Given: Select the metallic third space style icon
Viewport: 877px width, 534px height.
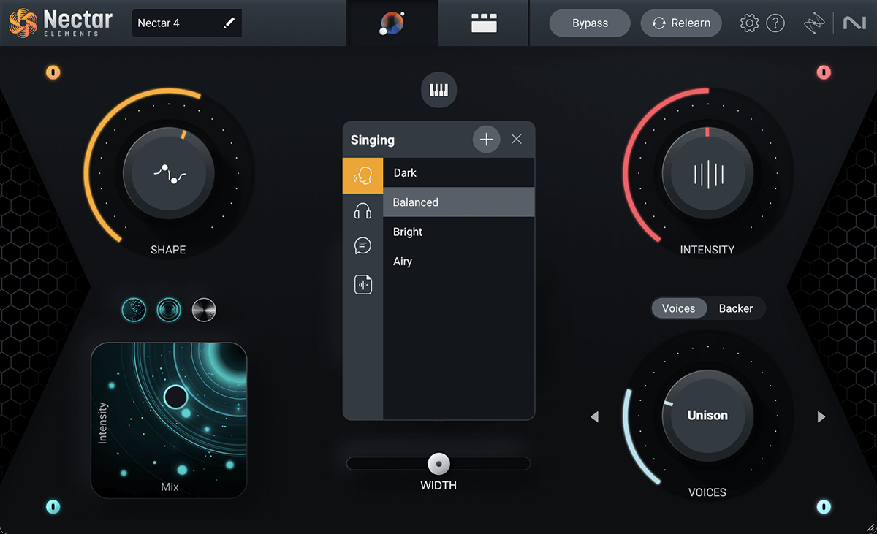Looking at the screenshot, I should [x=204, y=309].
